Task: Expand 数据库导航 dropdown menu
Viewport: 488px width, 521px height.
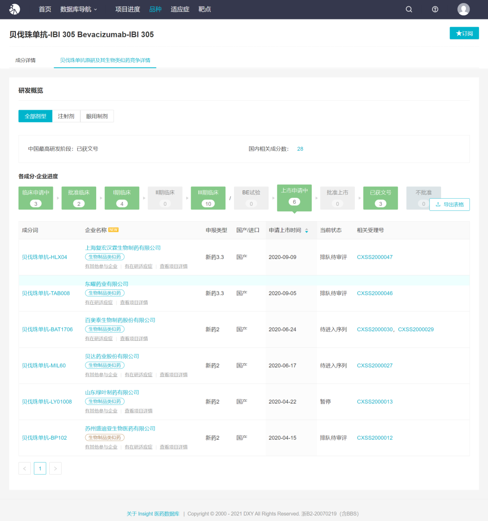Action: click(x=79, y=9)
